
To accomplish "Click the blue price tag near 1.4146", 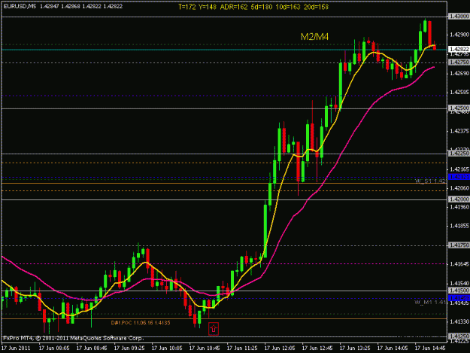I will [459, 298].
